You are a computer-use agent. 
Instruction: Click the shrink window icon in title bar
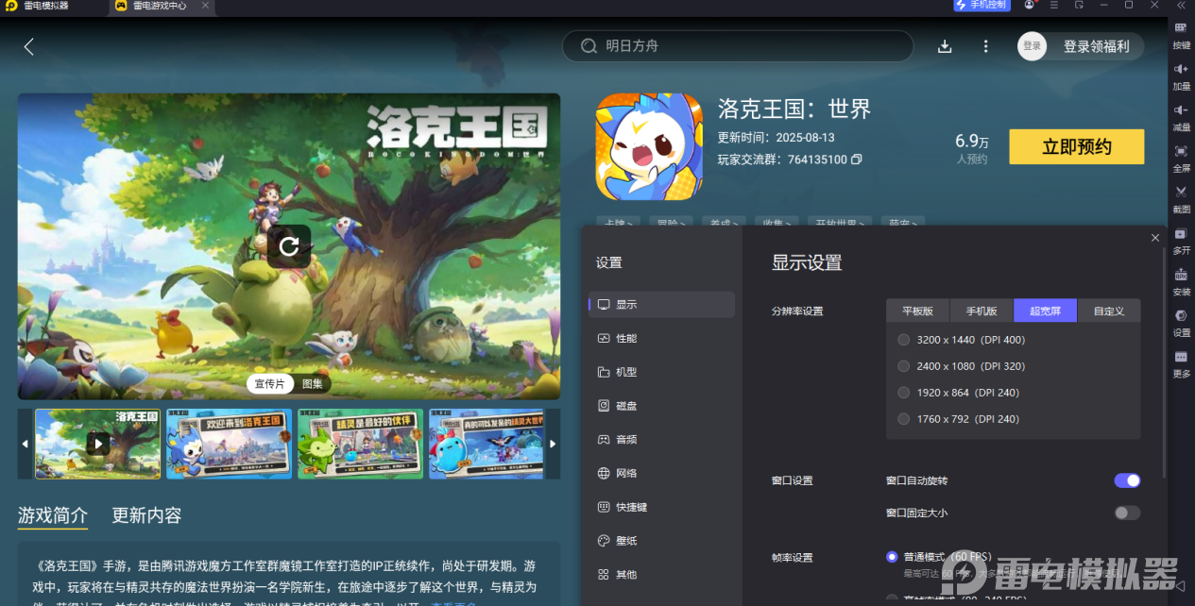1079,6
